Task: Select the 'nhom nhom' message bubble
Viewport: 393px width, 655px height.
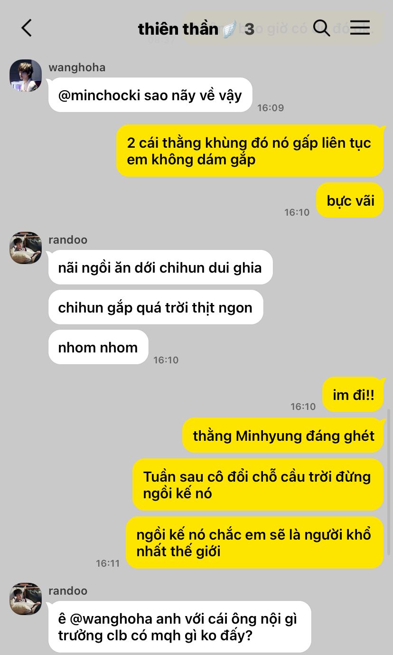Action: [x=98, y=347]
